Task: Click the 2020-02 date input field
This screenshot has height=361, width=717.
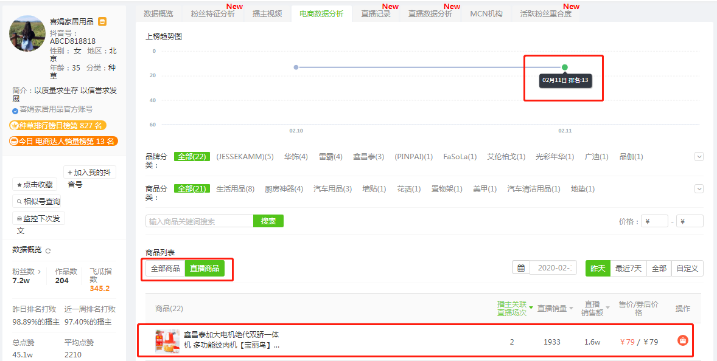Action: pos(553,269)
